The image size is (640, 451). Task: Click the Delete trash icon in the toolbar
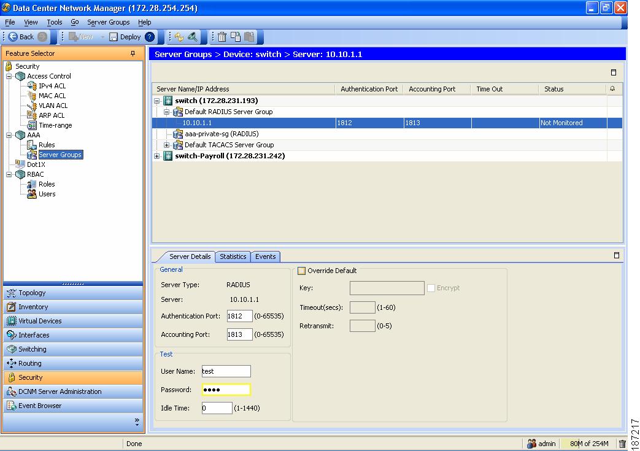(222, 37)
